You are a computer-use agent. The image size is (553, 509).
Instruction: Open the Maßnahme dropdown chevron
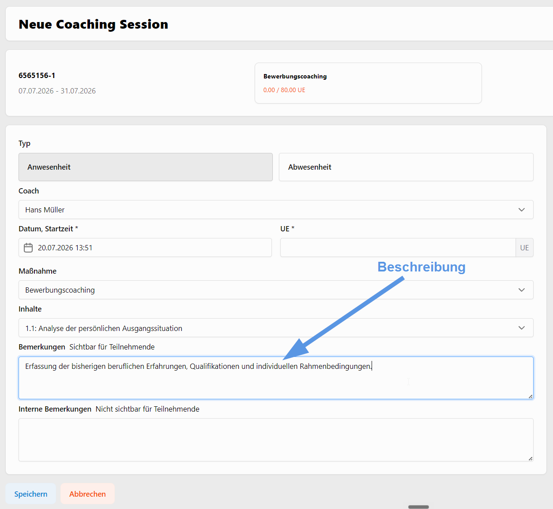[x=522, y=290]
